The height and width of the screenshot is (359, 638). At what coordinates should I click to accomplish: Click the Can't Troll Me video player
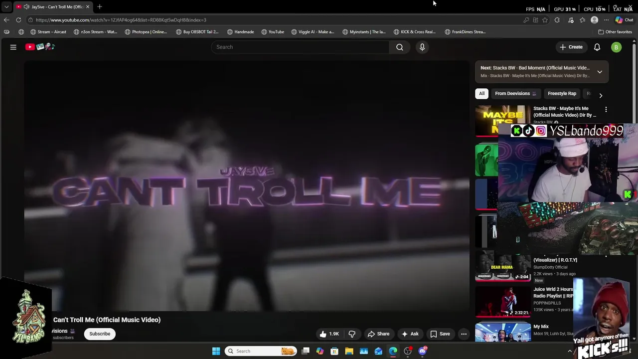click(247, 186)
